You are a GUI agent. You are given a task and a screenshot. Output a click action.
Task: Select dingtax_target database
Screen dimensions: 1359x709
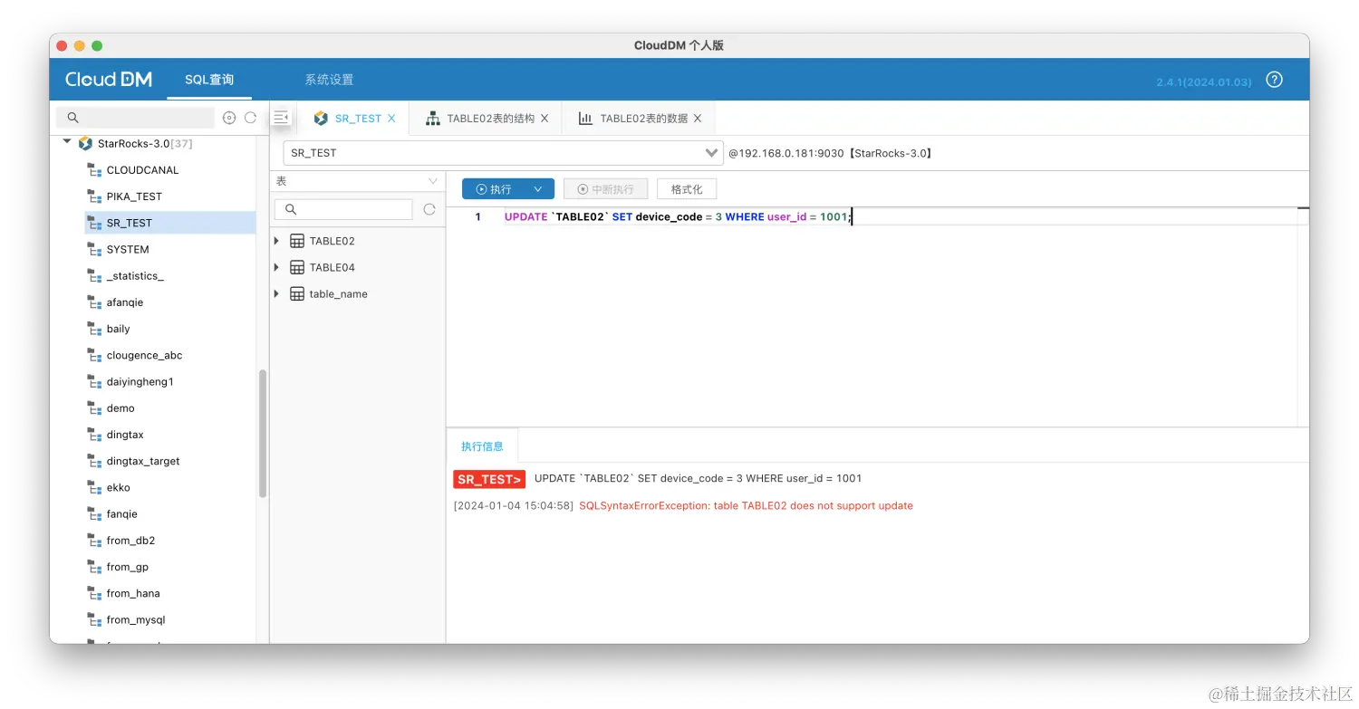pos(143,461)
